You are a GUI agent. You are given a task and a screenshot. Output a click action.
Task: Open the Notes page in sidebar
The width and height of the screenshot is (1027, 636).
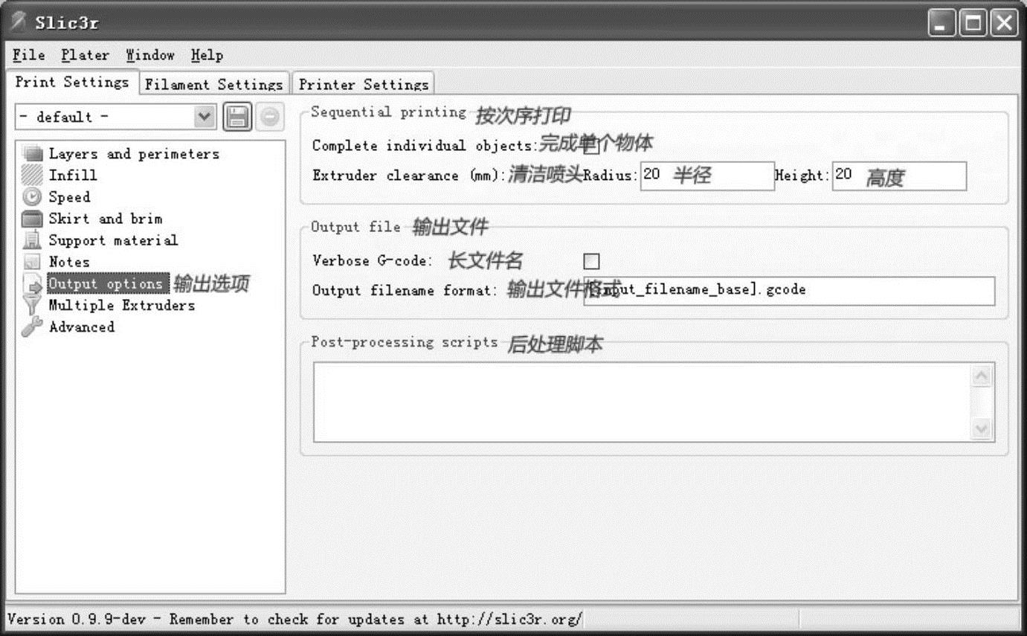click(x=68, y=262)
